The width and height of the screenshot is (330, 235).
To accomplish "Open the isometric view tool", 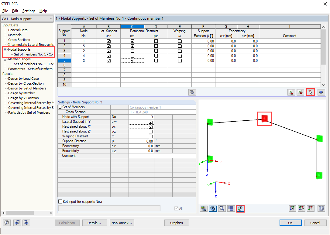I will click(321, 208).
